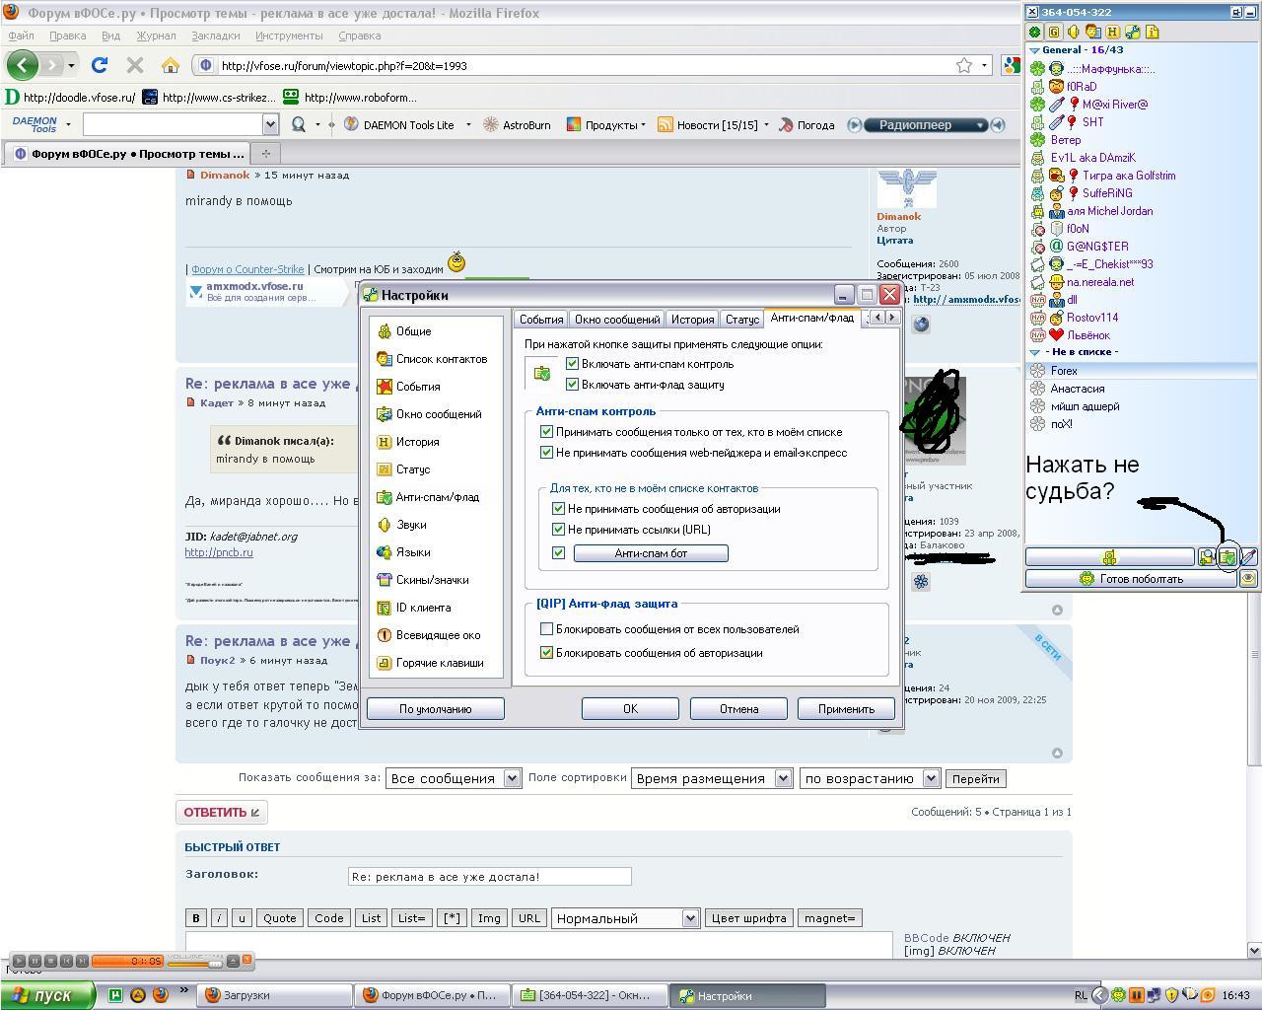Bookmark page with star icon

(963, 65)
